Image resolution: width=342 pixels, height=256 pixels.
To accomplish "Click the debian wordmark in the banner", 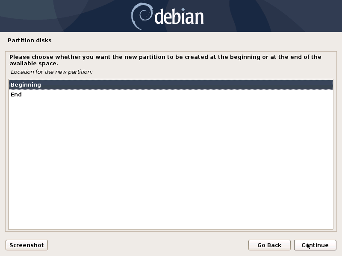I will tap(179, 17).
